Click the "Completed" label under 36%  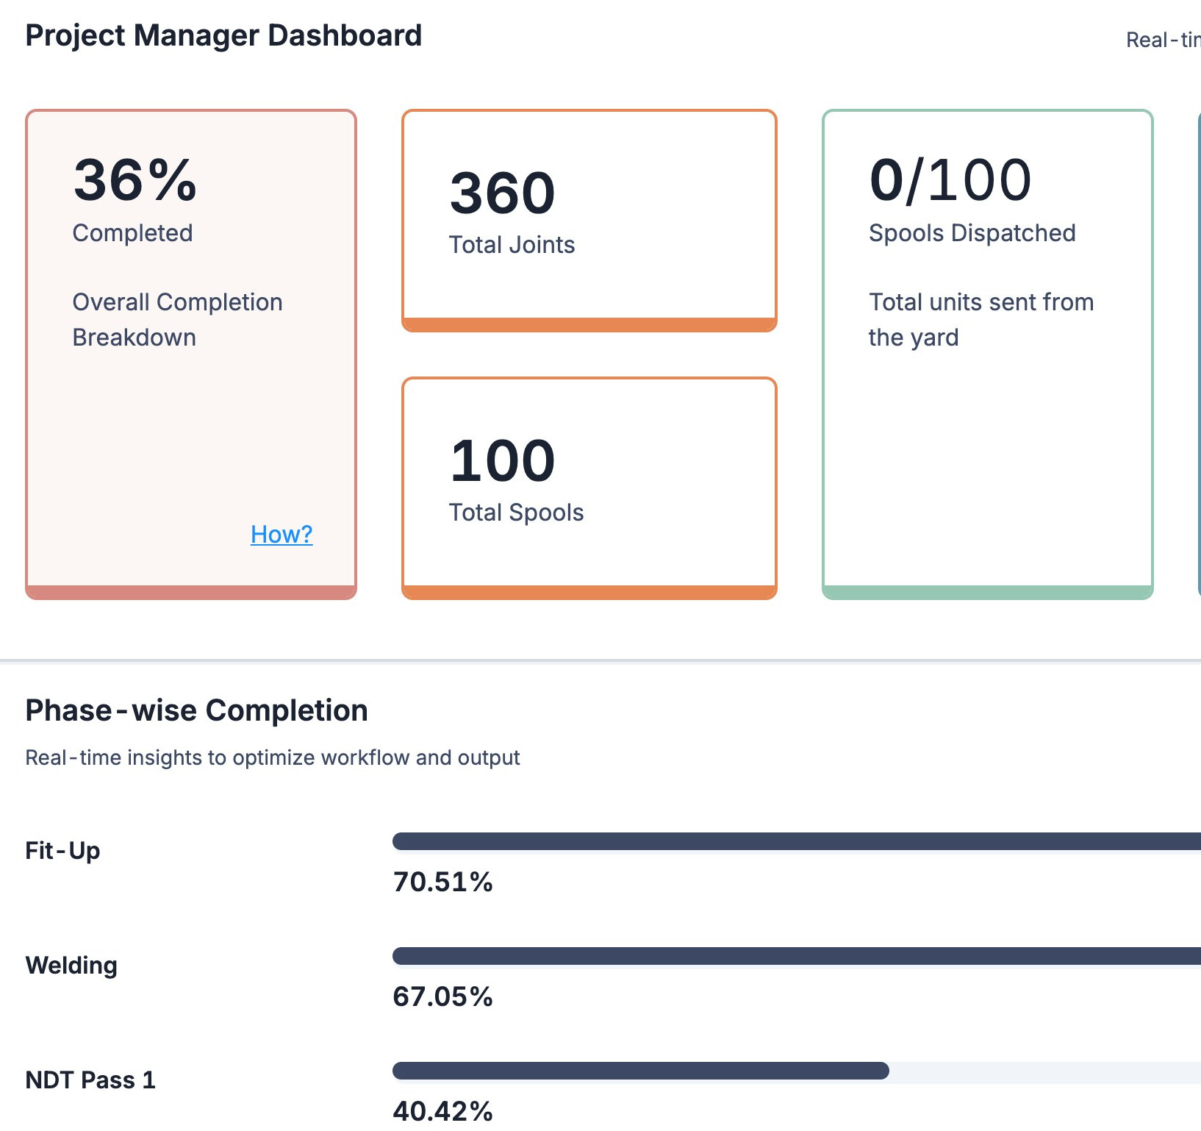click(x=132, y=232)
